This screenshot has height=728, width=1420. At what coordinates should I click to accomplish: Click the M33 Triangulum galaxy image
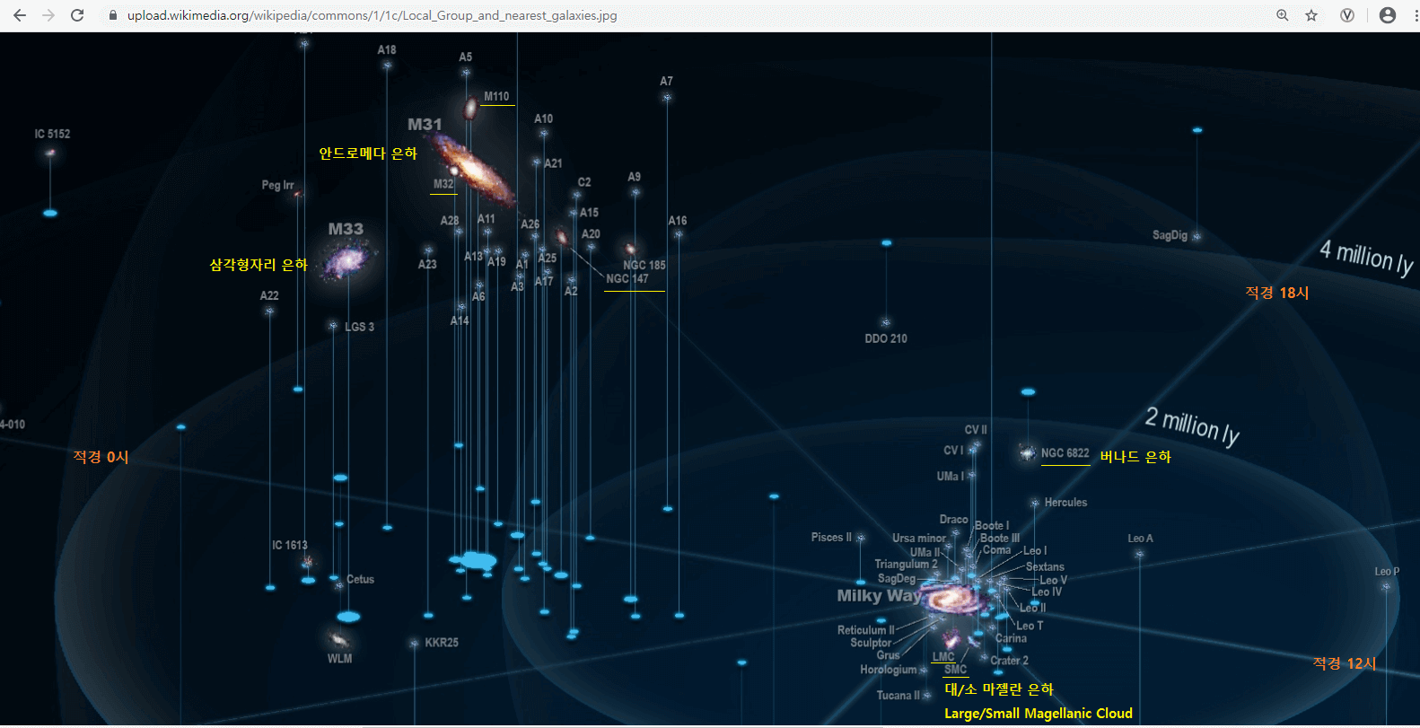pos(346,261)
